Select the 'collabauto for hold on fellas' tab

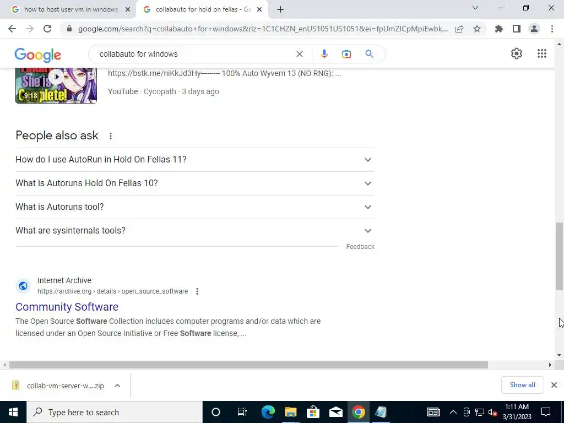coord(203,9)
